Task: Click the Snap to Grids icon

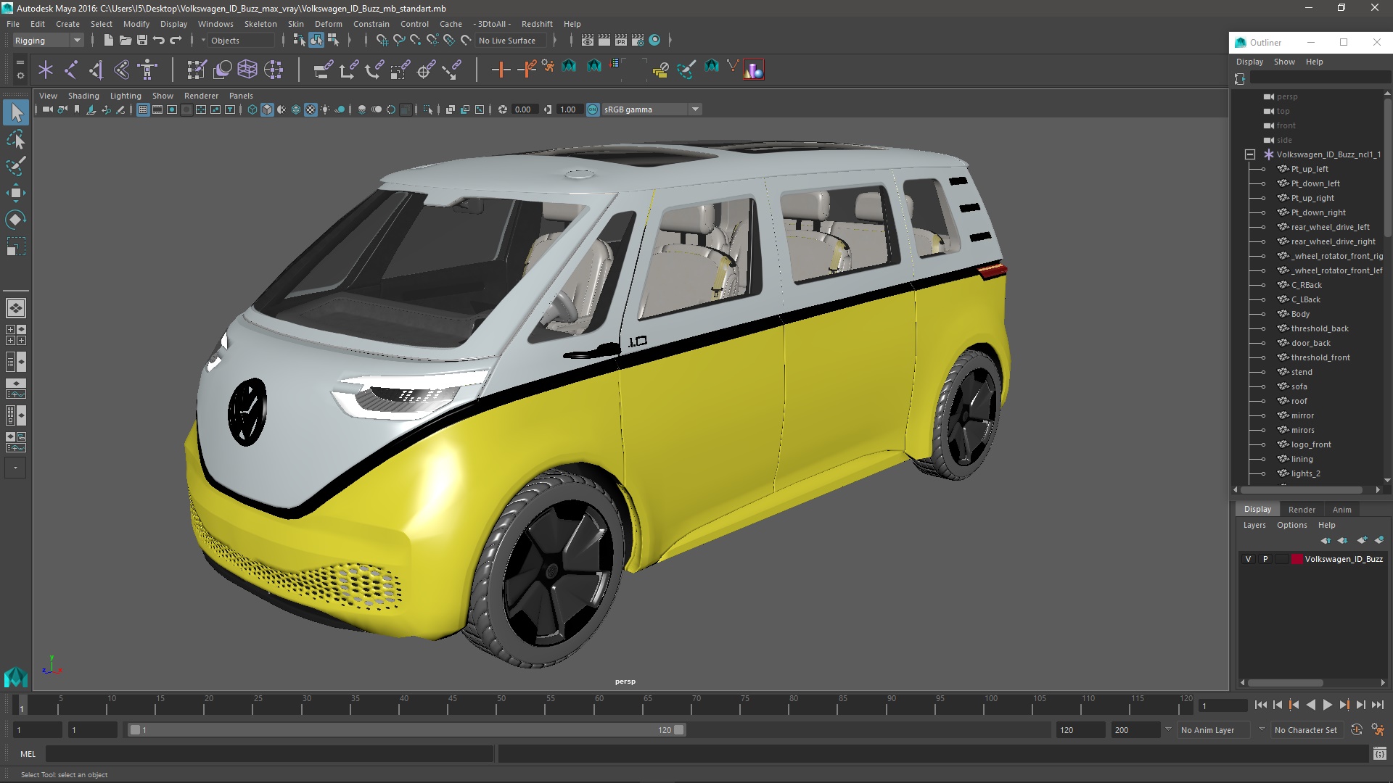Action: point(382,41)
